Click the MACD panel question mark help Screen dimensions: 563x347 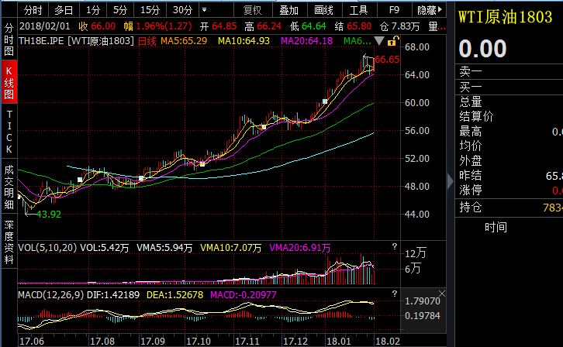click(x=395, y=294)
